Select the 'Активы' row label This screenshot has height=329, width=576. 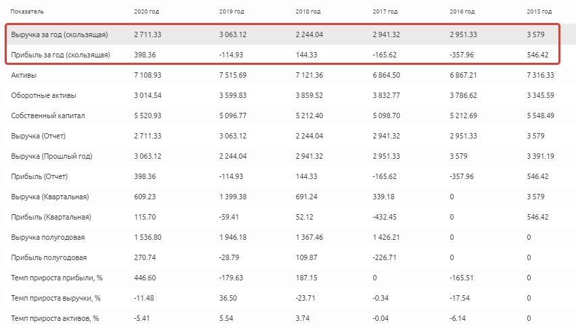tap(23, 75)
